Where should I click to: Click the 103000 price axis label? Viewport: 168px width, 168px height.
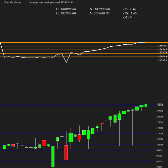[160, 145]
